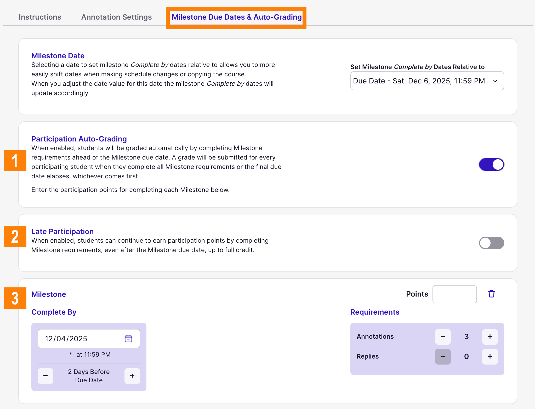Image resolution: width=535 pixels, height=409 pixels.
Task: Increase Annotations requirement with plus icon
Action: click(x=490, y=337)
